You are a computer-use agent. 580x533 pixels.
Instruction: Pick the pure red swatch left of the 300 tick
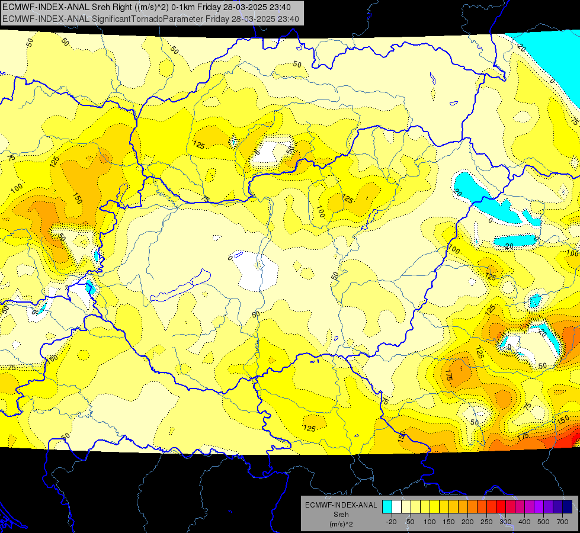(501, 506)
